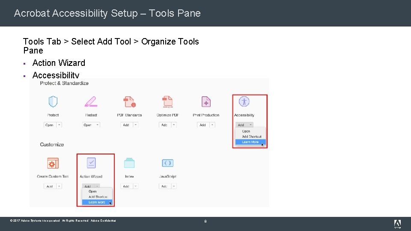The height and width of the screenshot is (231, 411).
Task: Toggle the Action Wizard dropdown arrow
Action: click(x=97, y=186)
